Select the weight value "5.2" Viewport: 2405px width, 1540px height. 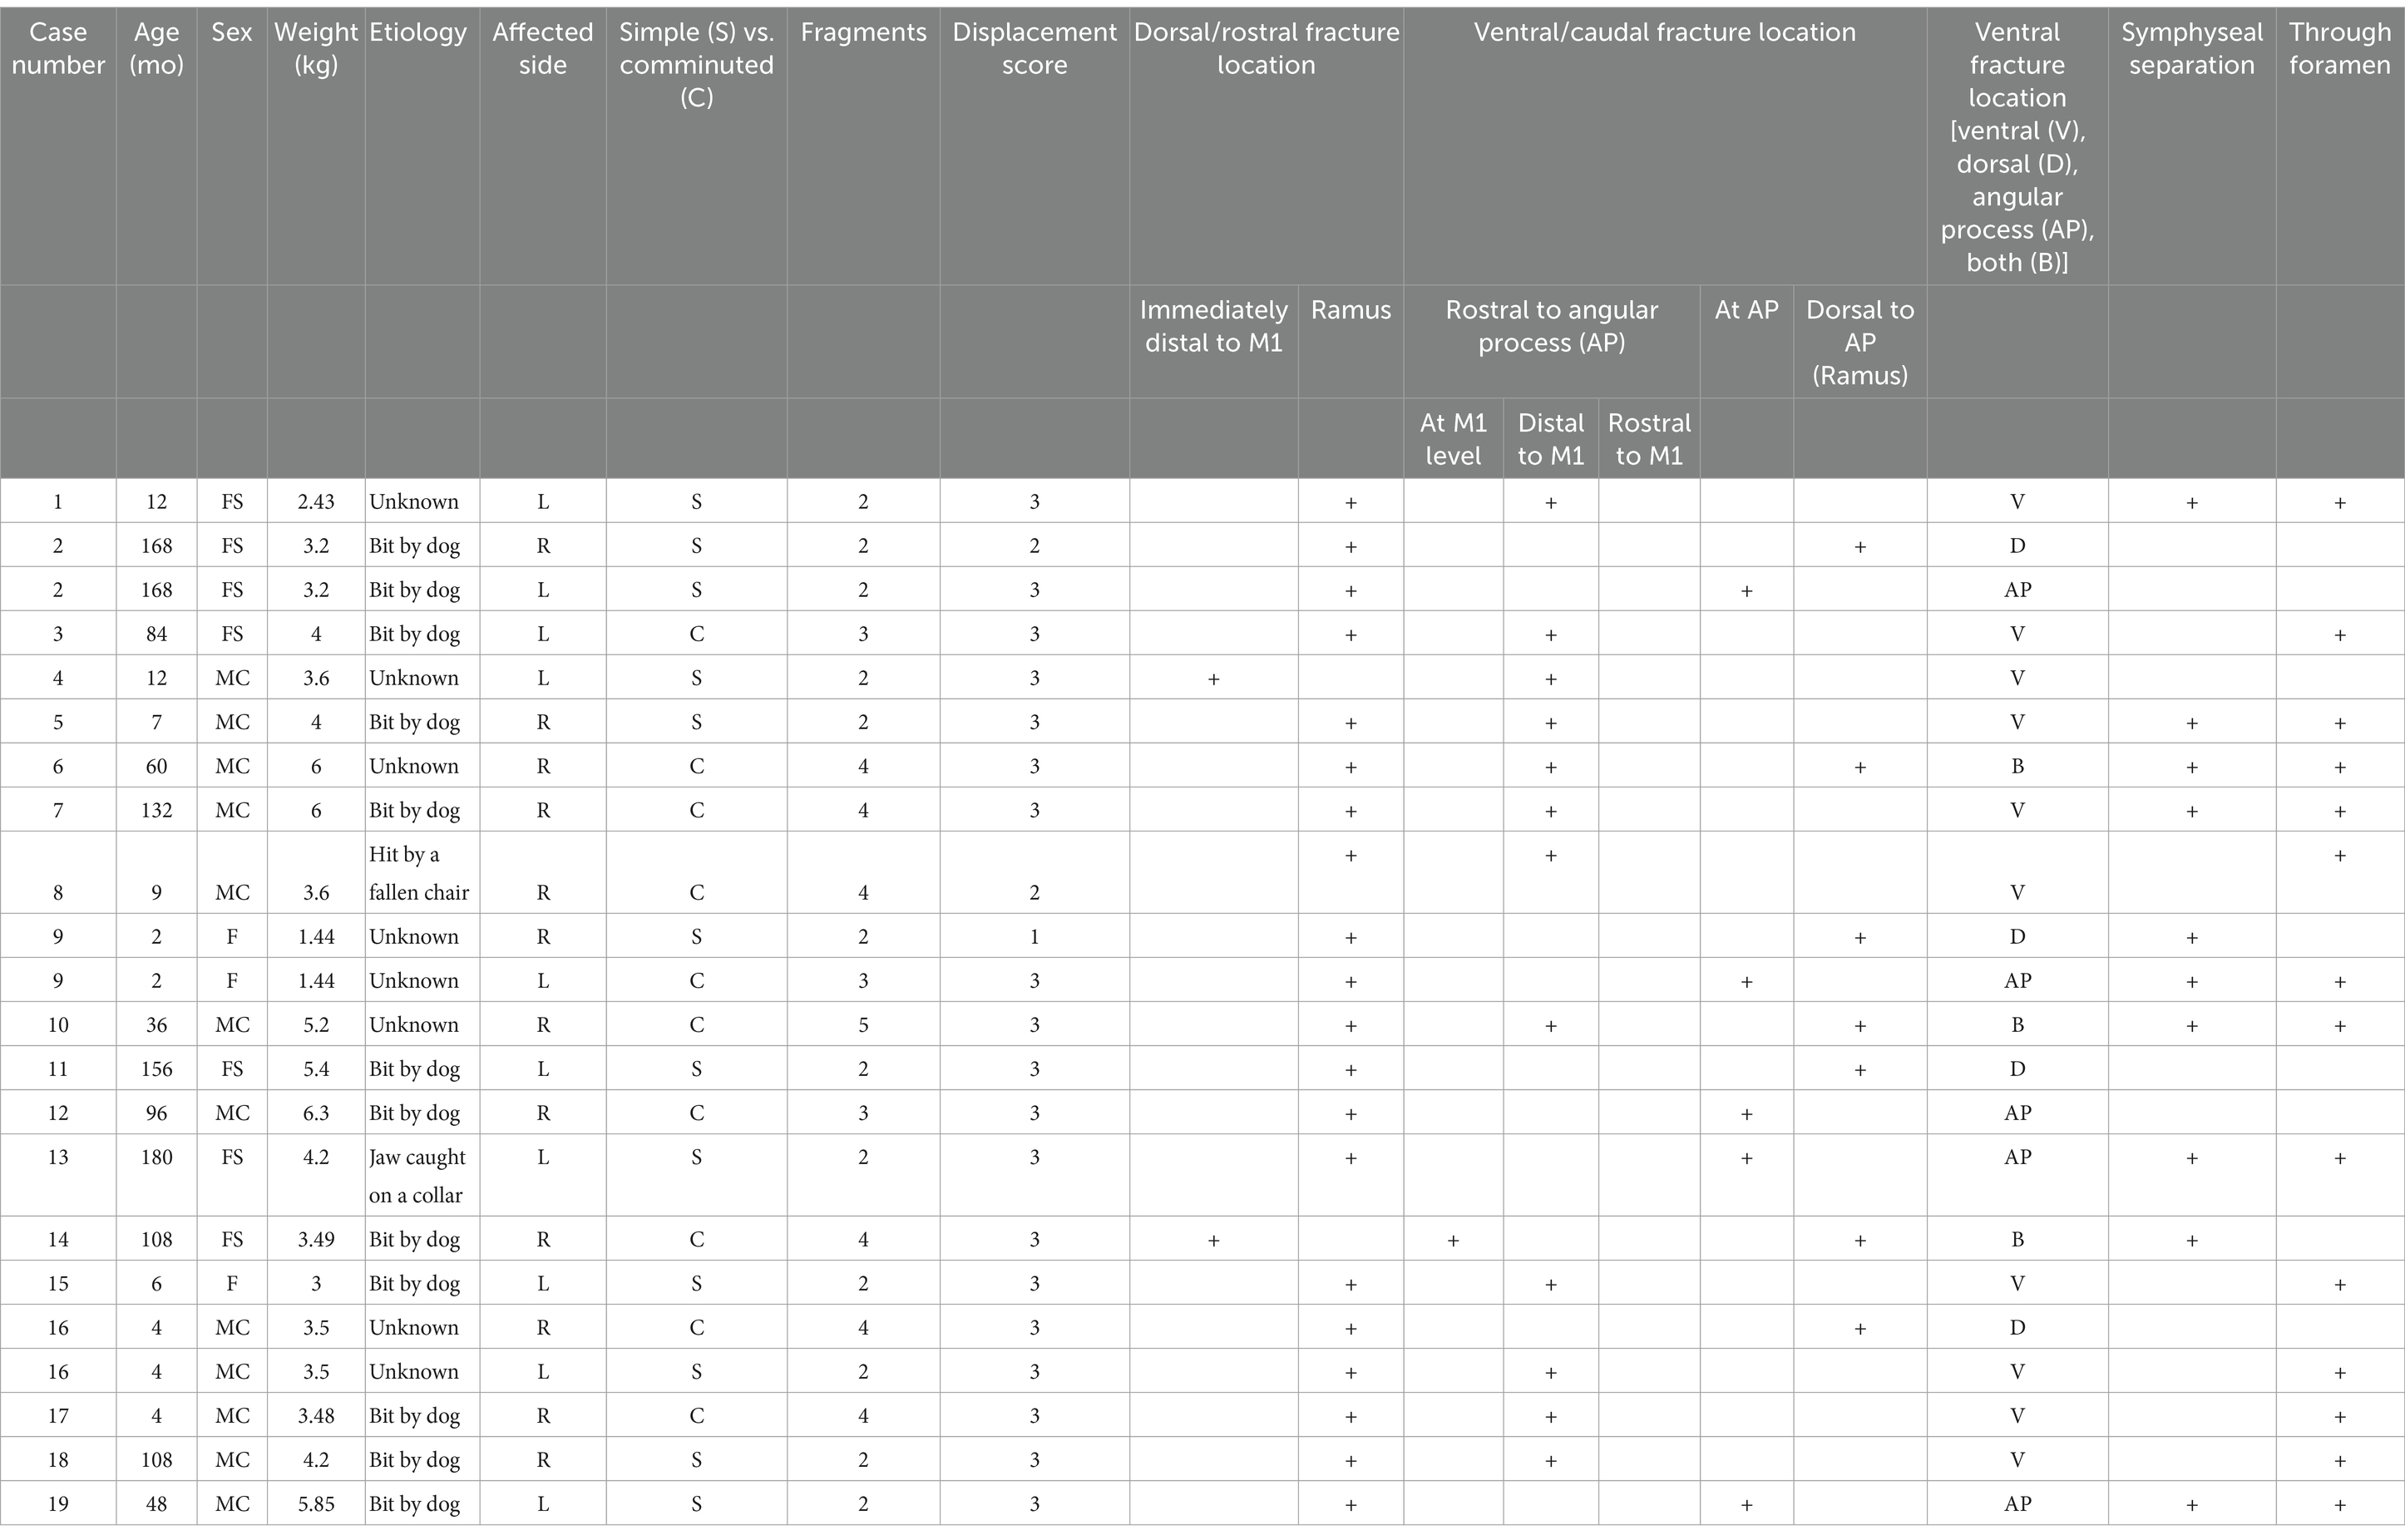pos(316,1025)
